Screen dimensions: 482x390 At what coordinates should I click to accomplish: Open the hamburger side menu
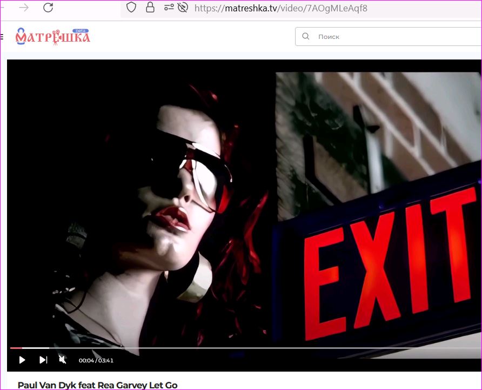pyautogui.click(x=2, y=37)
